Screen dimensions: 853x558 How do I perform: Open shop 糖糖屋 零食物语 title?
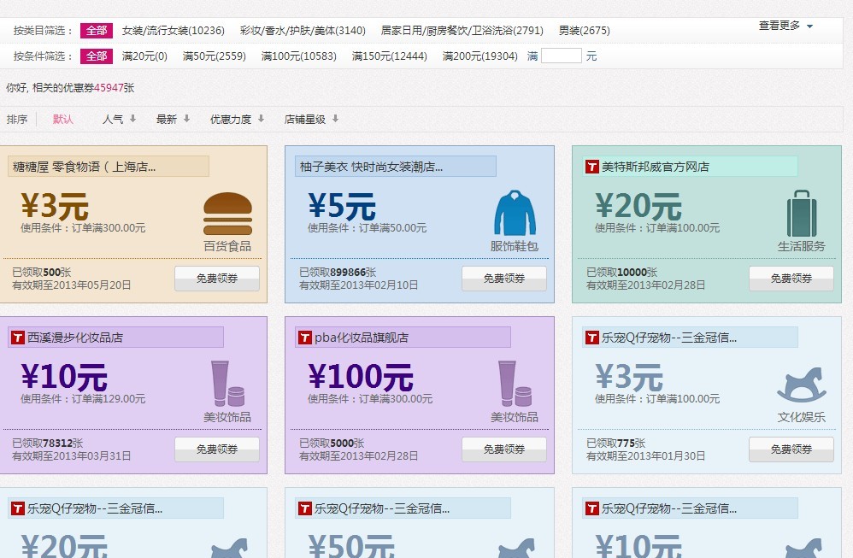point(85,167)
